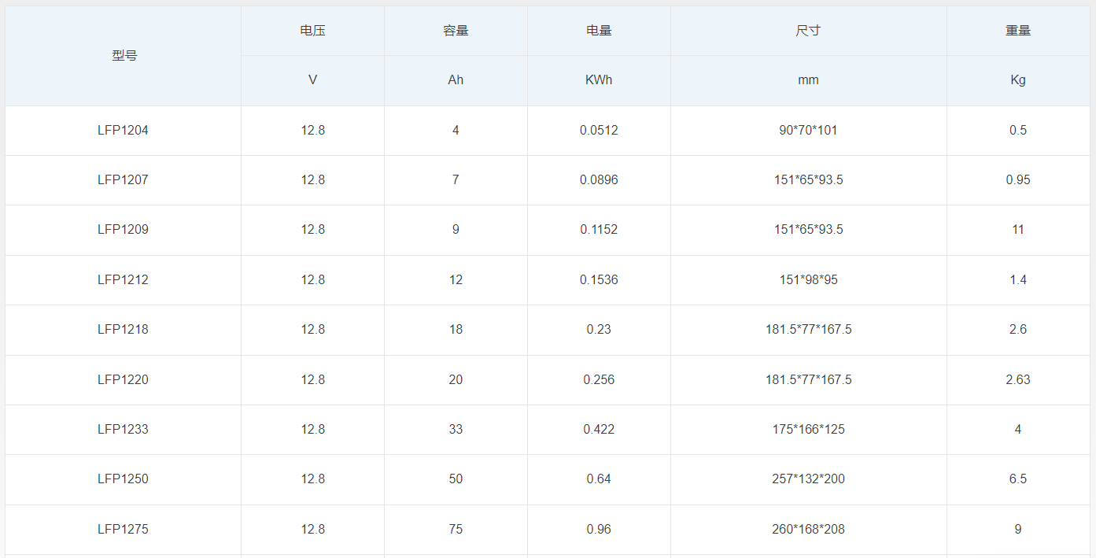
Task: Click the 容量 column header
Action: (x=456, y=31)
